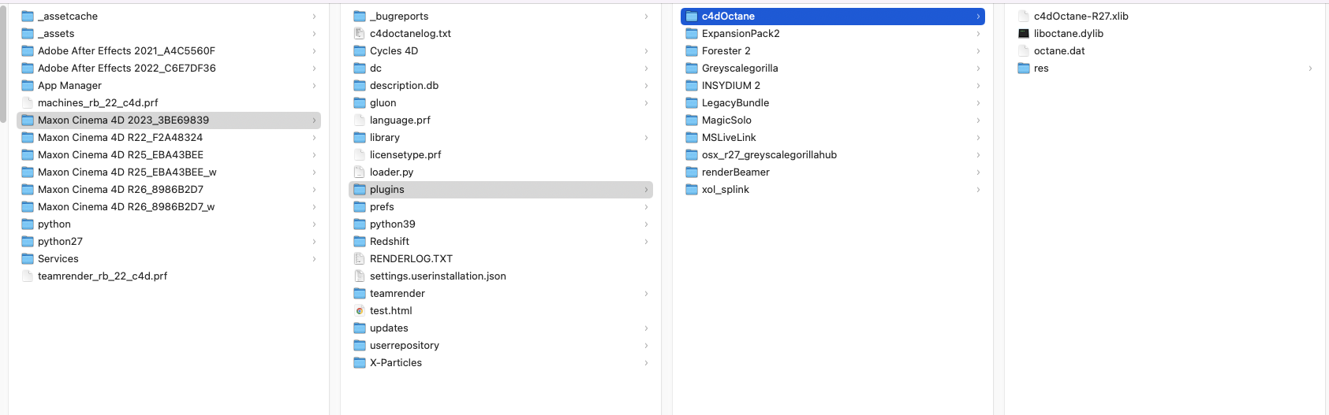Select 'Maxon Cinema 4D R25_EBA43BEE_w' row
The width and height of the screenshot is (1329, 415).
(x=169, y=172)
